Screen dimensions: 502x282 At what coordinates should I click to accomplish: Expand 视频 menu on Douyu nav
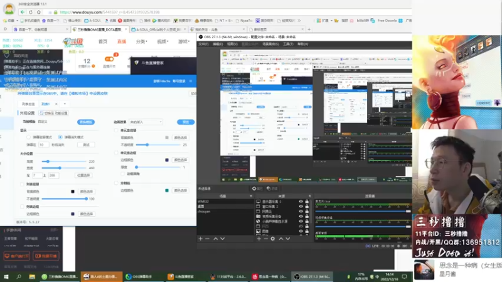[163, 41]
